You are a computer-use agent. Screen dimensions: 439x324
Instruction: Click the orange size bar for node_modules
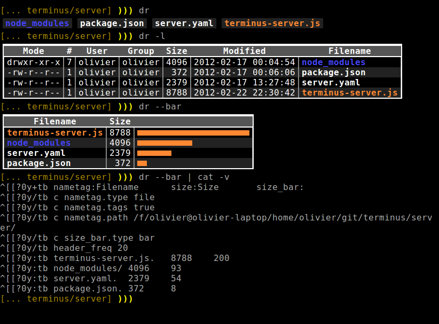pos(164,143)
